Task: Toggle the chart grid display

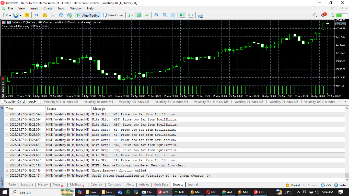Action: click(x=173, y=15)
